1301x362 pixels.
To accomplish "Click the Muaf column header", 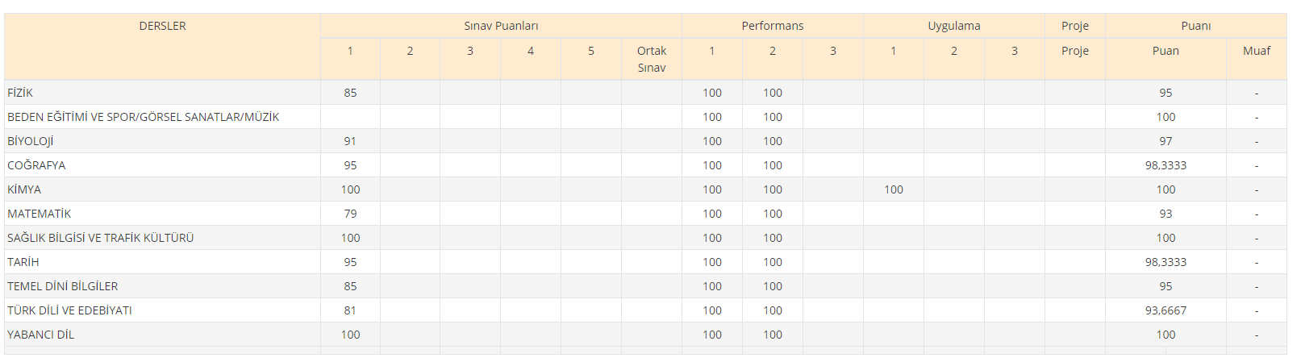I will 1256,51.
